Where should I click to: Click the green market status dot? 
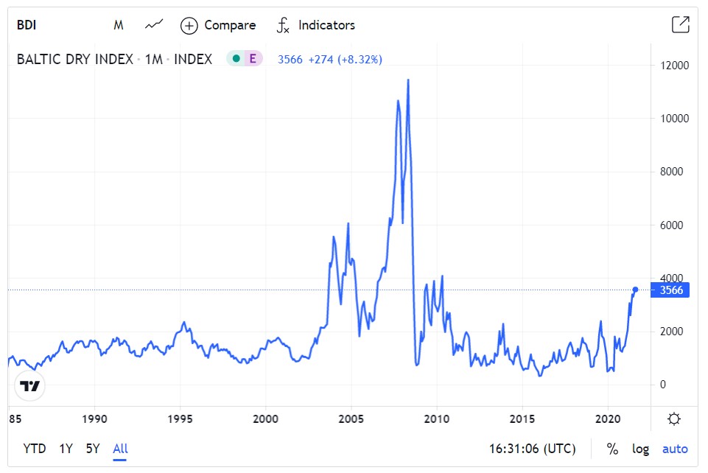236,60
